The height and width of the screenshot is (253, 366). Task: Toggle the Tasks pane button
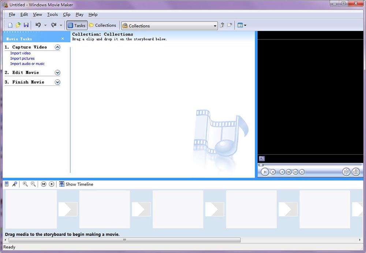[77, 25]
